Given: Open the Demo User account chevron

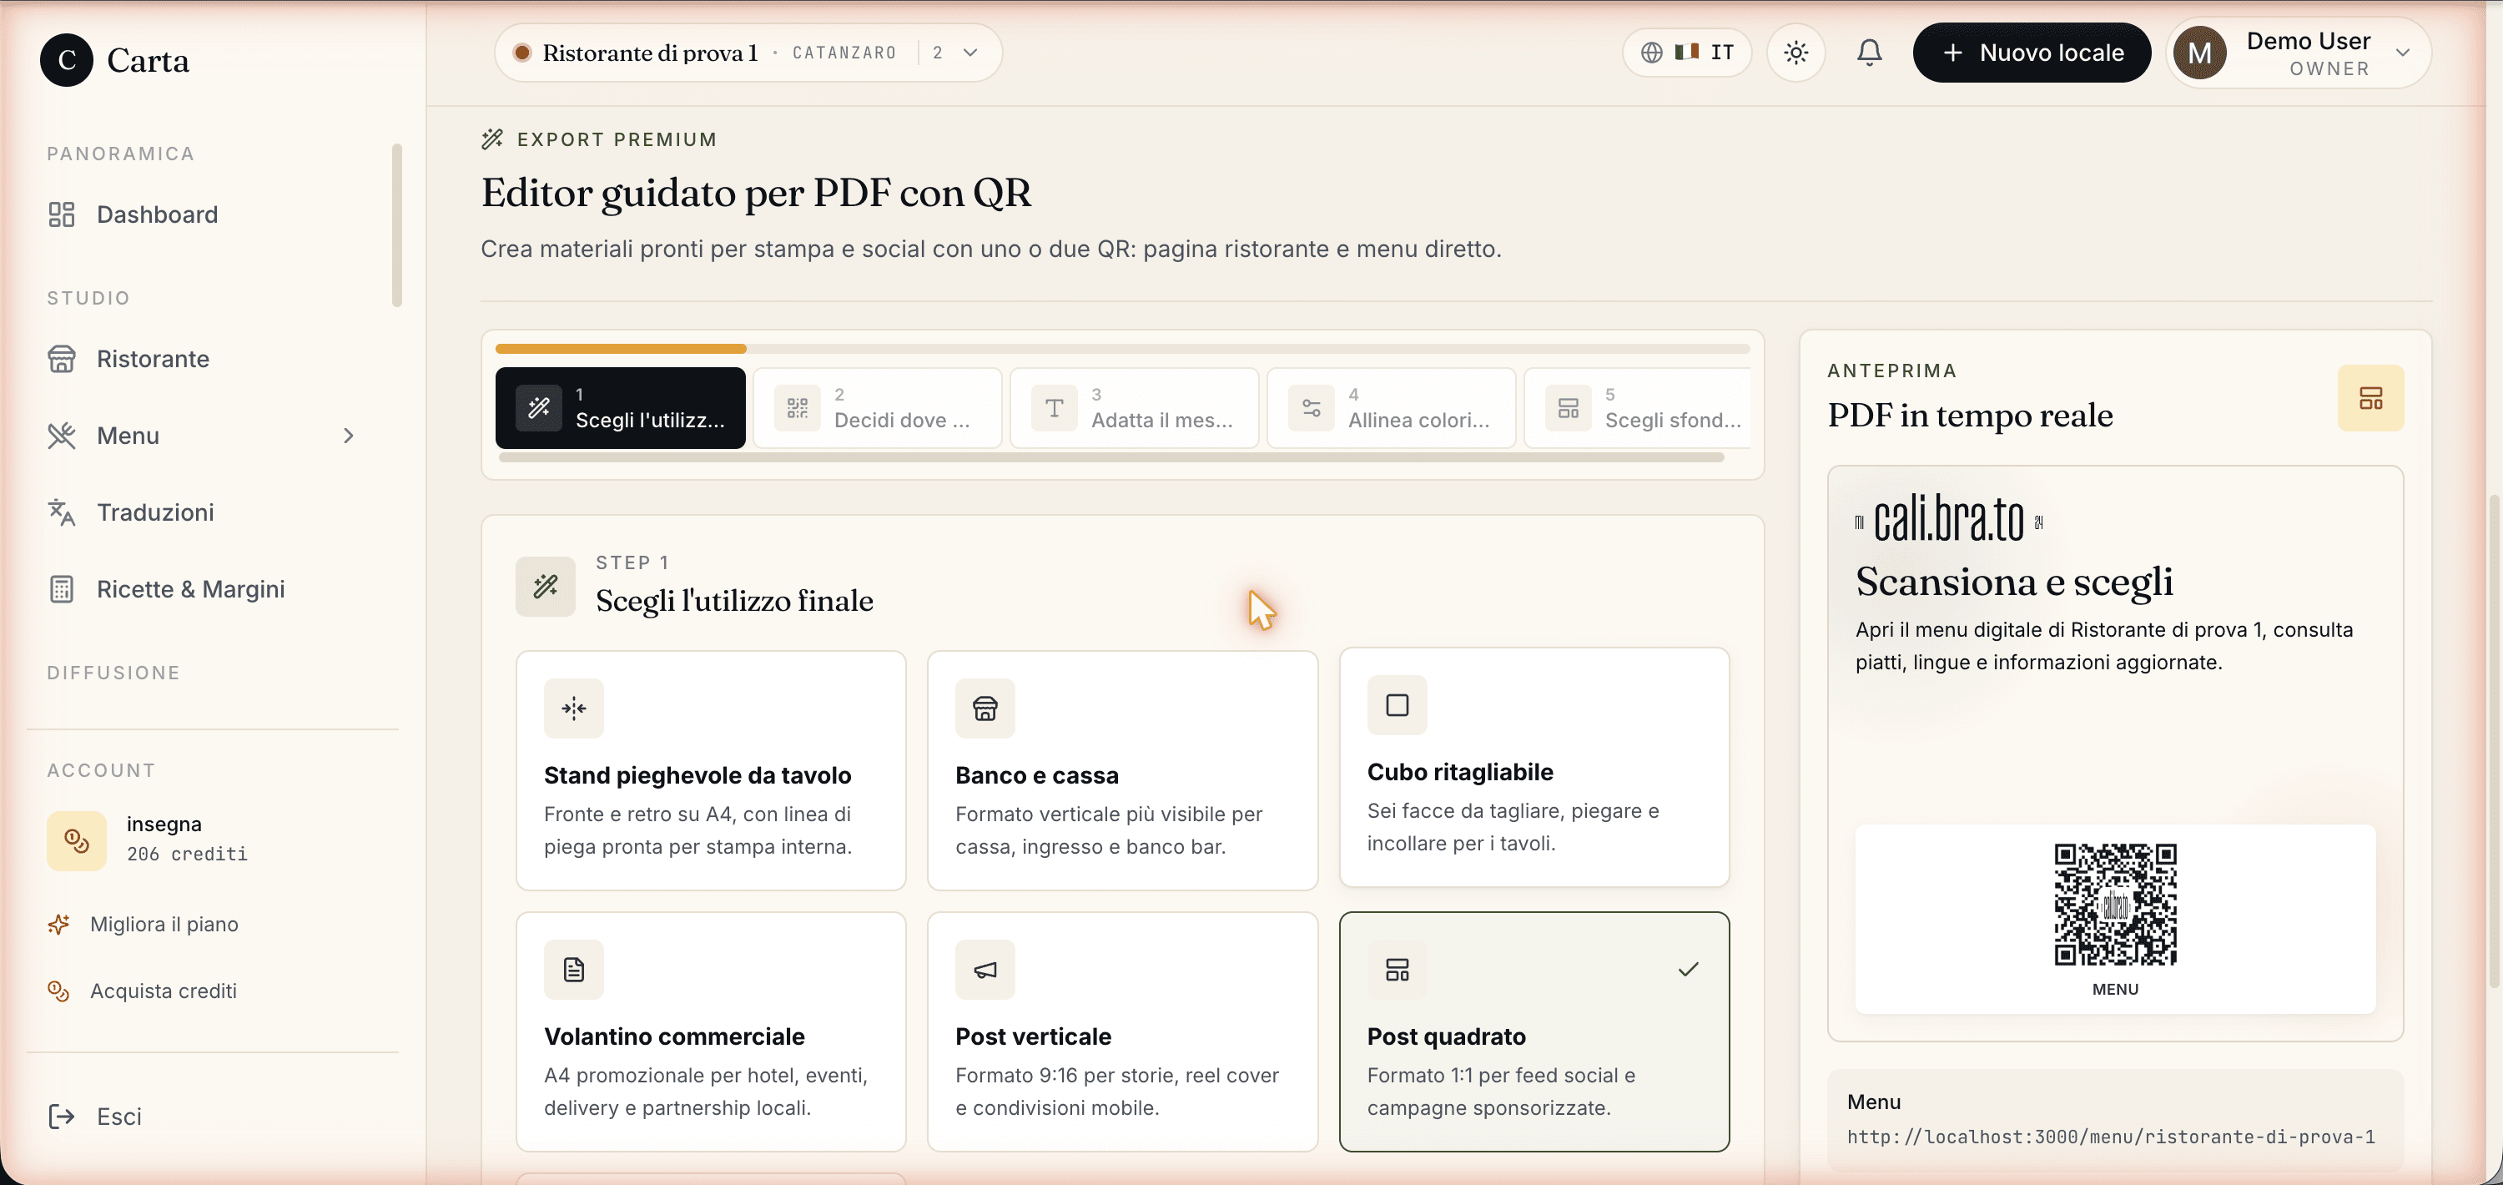Looking at the screenshot, I should pos(2402,53).
